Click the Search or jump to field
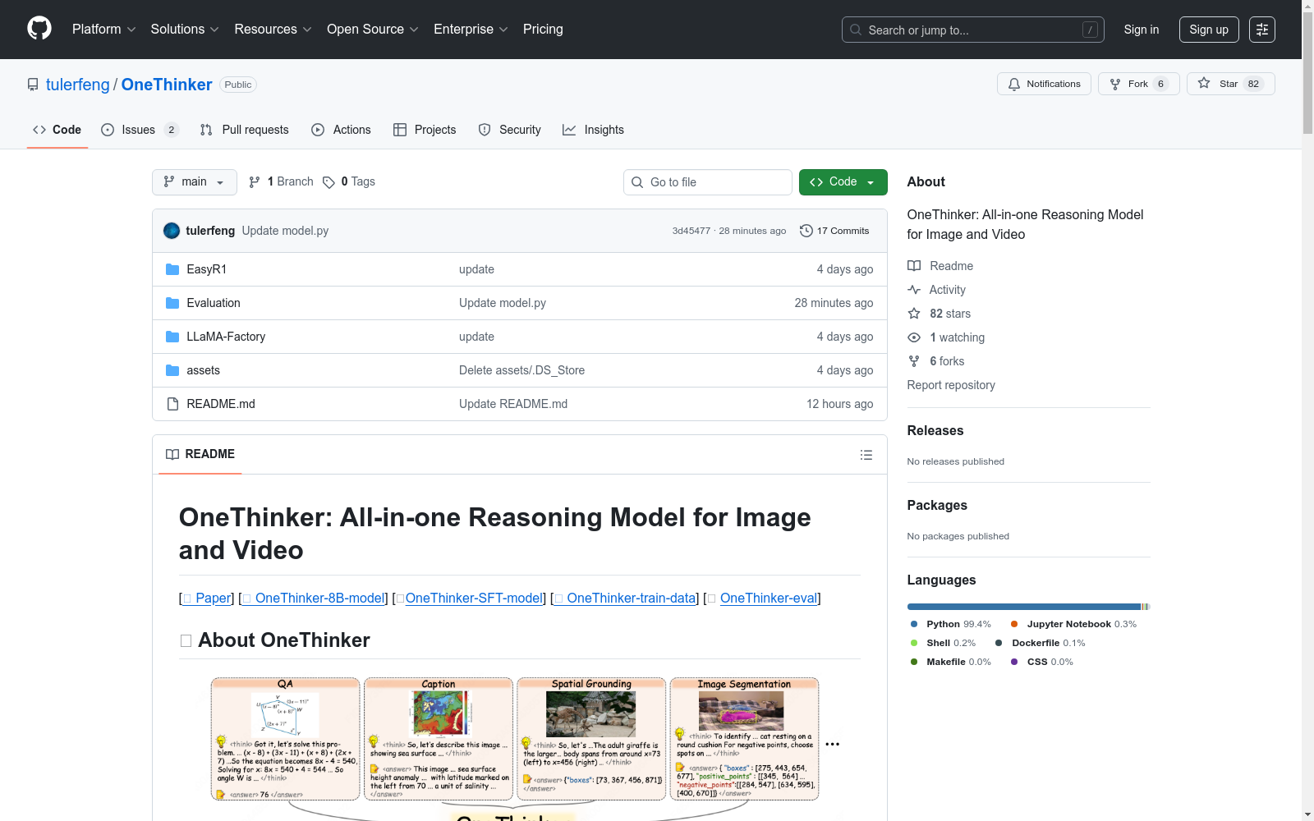Image resolution: width=1314 pixels, height=821 pixels. coord(973,30)
